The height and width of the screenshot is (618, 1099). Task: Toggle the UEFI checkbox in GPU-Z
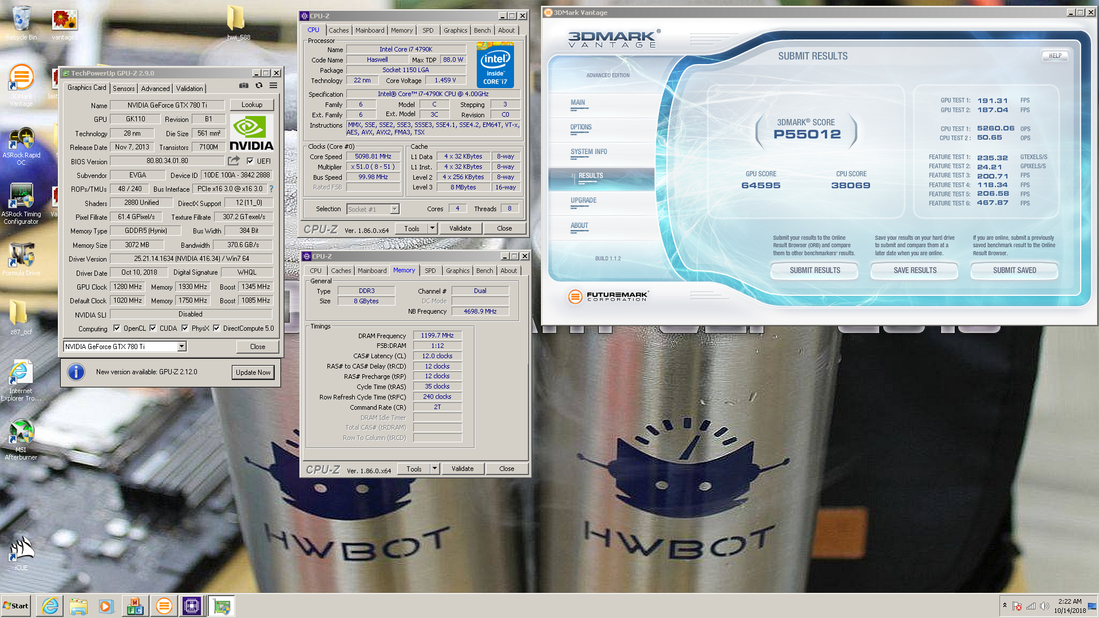250,161
